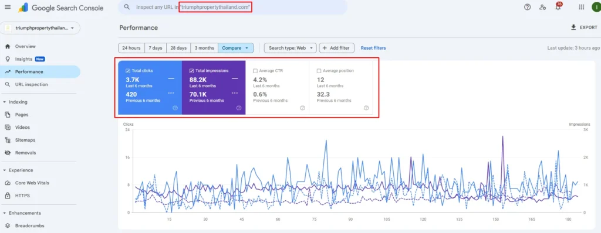Viewport: 601px width, 233px height.
Task: Click the Export download icon
Action: 573,27
